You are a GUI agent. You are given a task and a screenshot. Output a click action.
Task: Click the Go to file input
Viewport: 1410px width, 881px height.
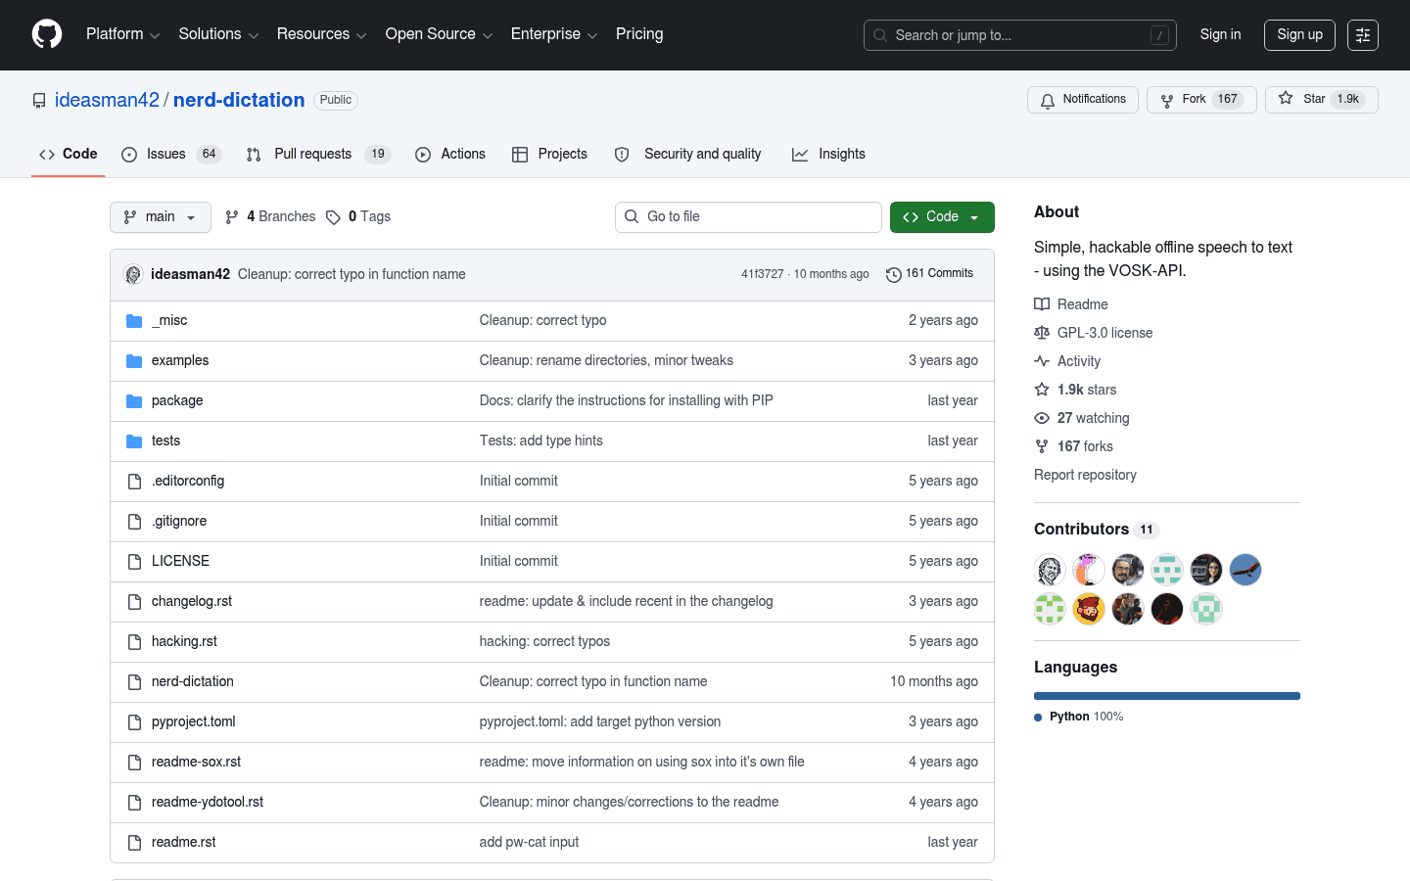click(x=748, y=217)
